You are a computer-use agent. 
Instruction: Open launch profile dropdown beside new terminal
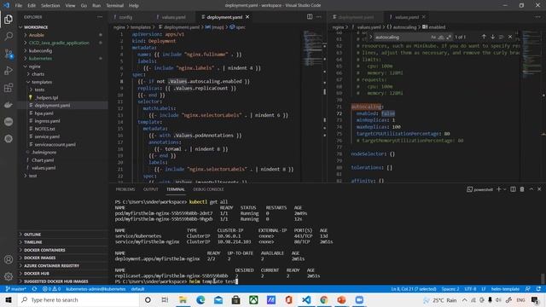(504, 189)
